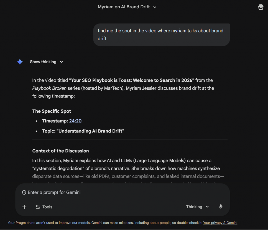Click The Specific Spot heading
This screenshot has height=230, width=268.
pos(52,111)
